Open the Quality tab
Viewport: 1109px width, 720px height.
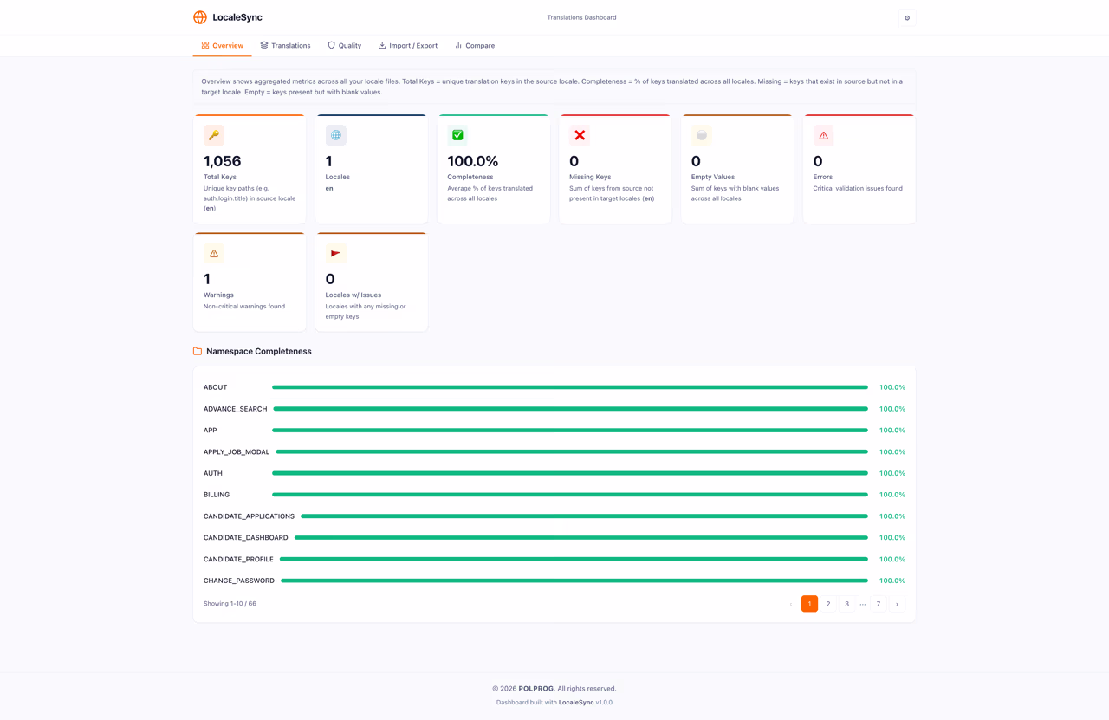tap(344, 45)
